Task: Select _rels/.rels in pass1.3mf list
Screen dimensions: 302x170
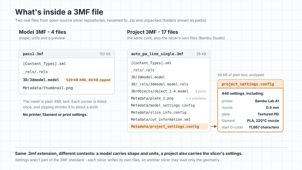Action: pyautogui.click(x=35, y=72)
